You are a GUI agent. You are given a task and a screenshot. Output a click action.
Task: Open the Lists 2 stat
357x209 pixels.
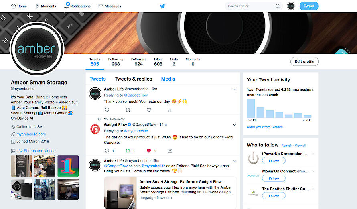click(174, 62)
